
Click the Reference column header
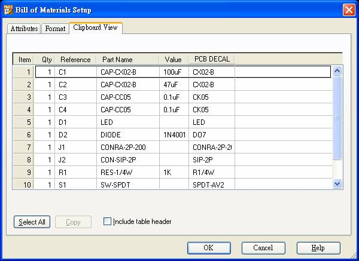point(75,59)
